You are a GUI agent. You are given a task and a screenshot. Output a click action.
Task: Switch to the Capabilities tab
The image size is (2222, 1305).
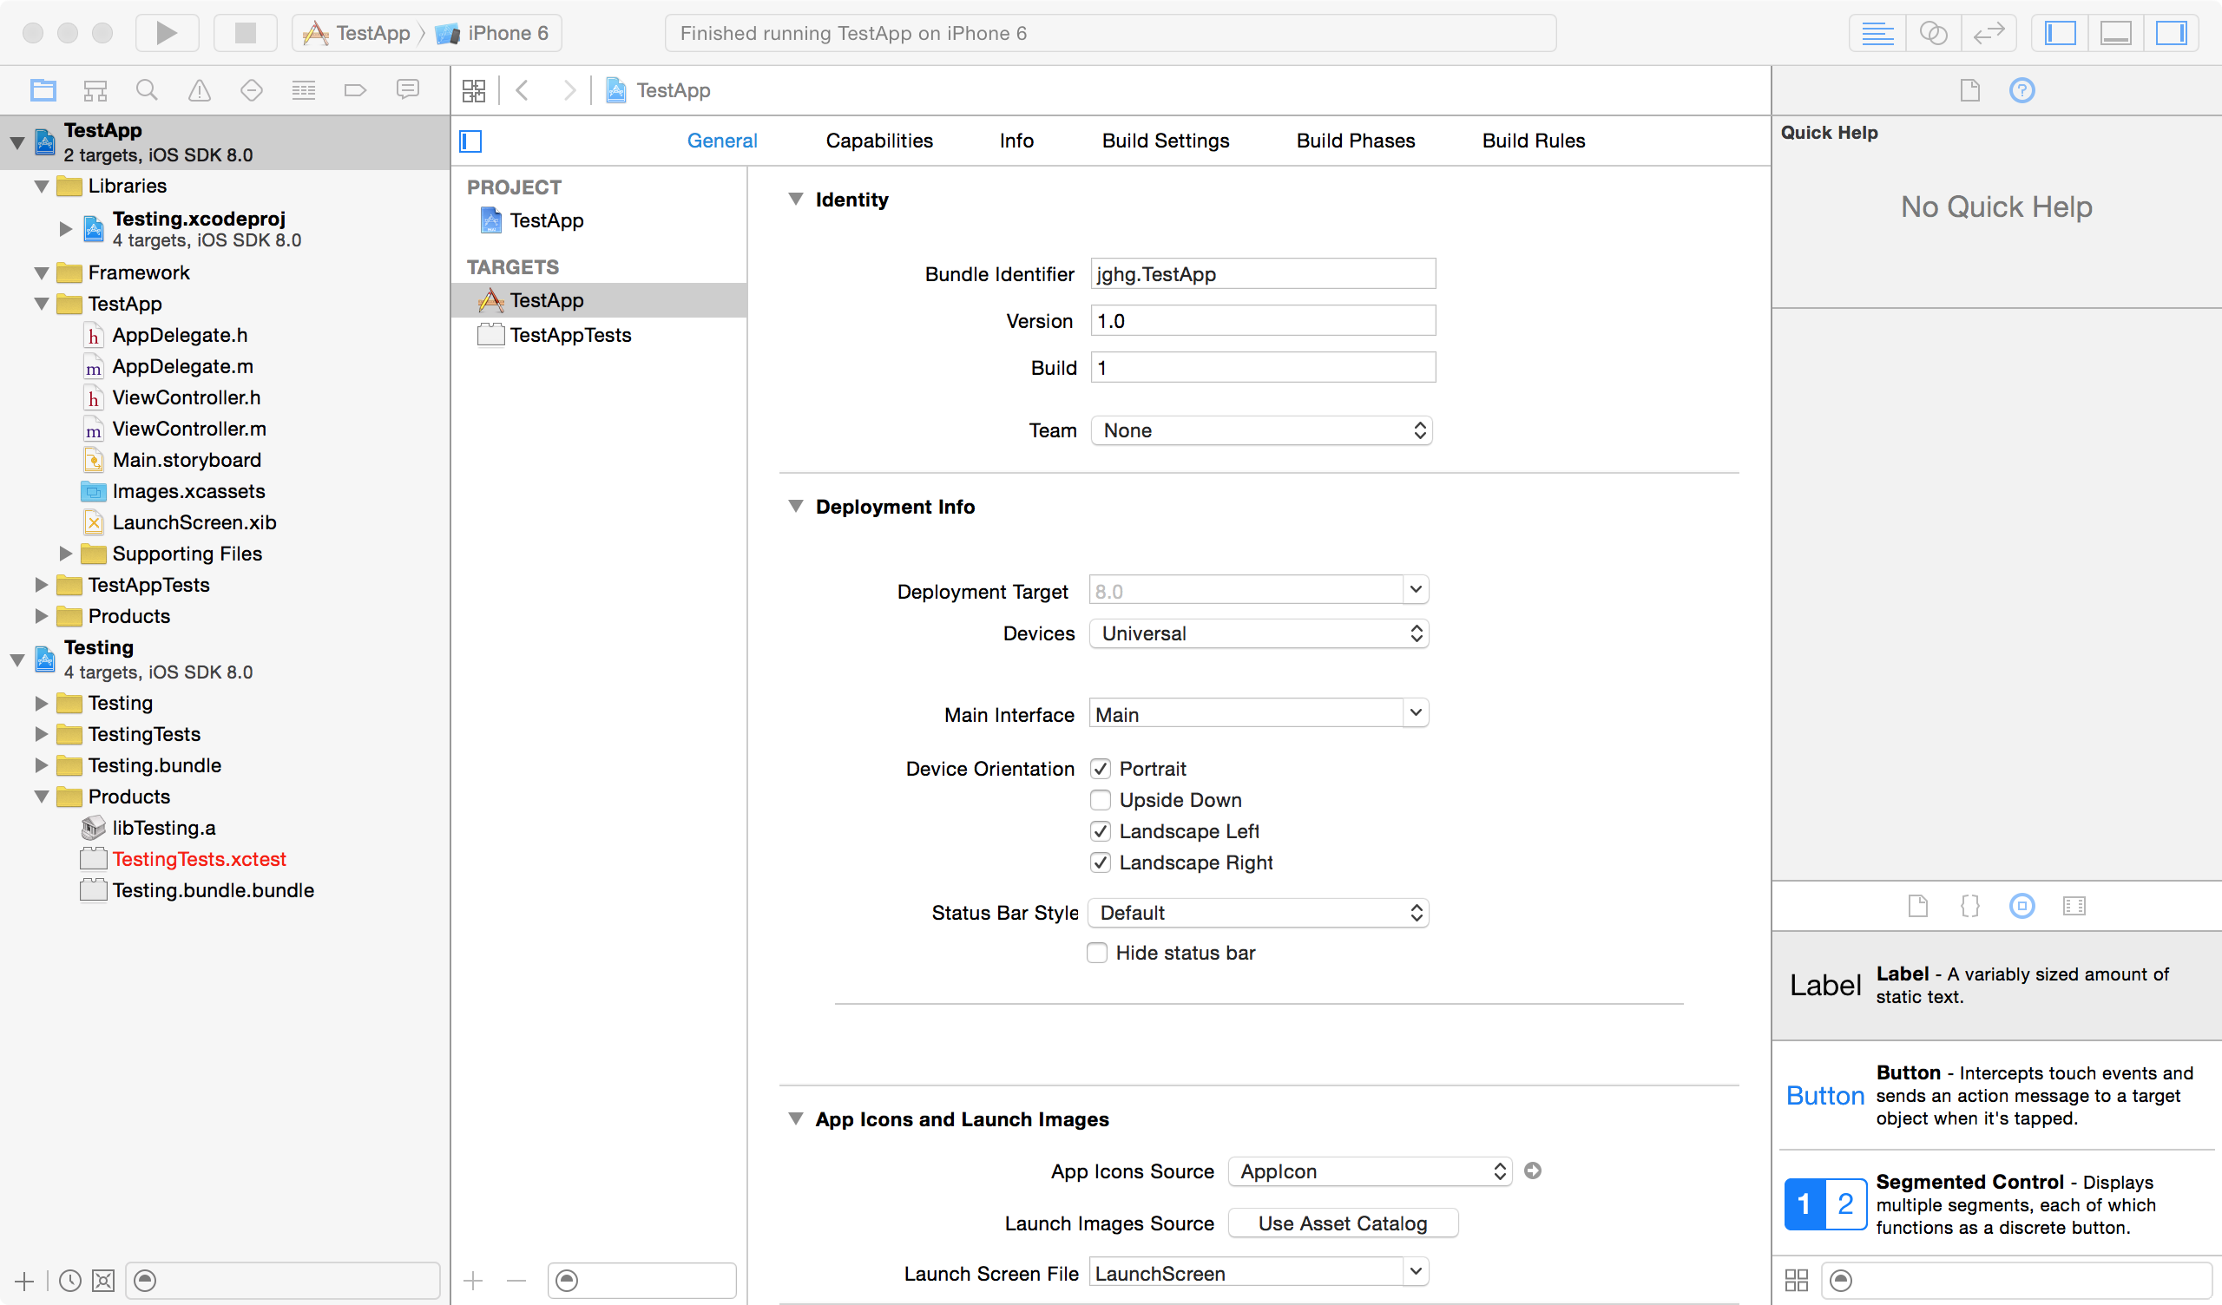pyautogui.click(x=879, y=141)
